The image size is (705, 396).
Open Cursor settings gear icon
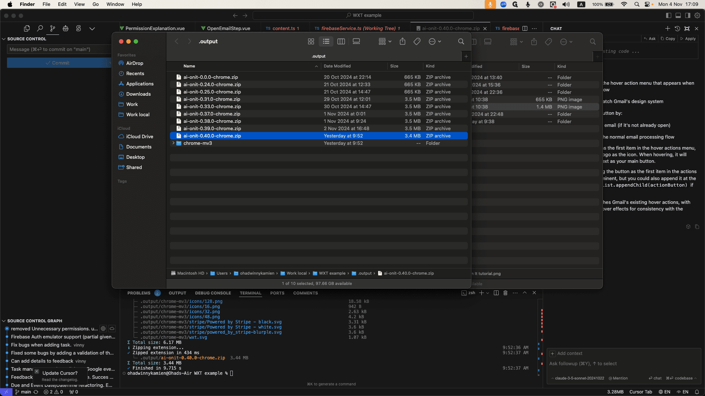pos(697,15)
